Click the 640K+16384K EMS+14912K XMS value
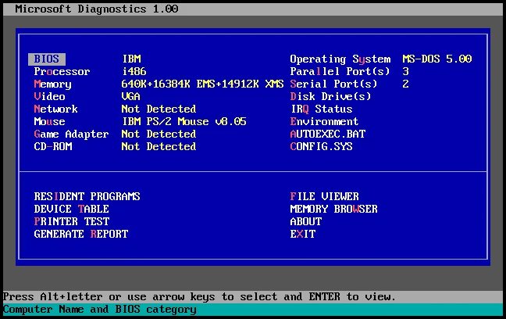 pos(202,84)
